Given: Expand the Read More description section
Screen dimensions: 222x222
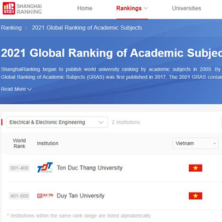Looking at the screenshot, I should pyautogui.click(x=16, y=89).
